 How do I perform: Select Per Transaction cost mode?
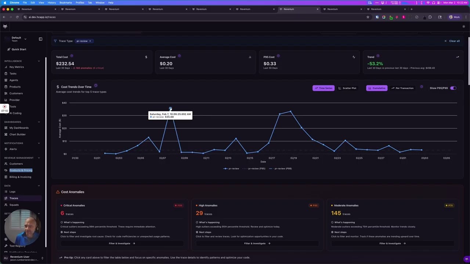coord(402,88)
